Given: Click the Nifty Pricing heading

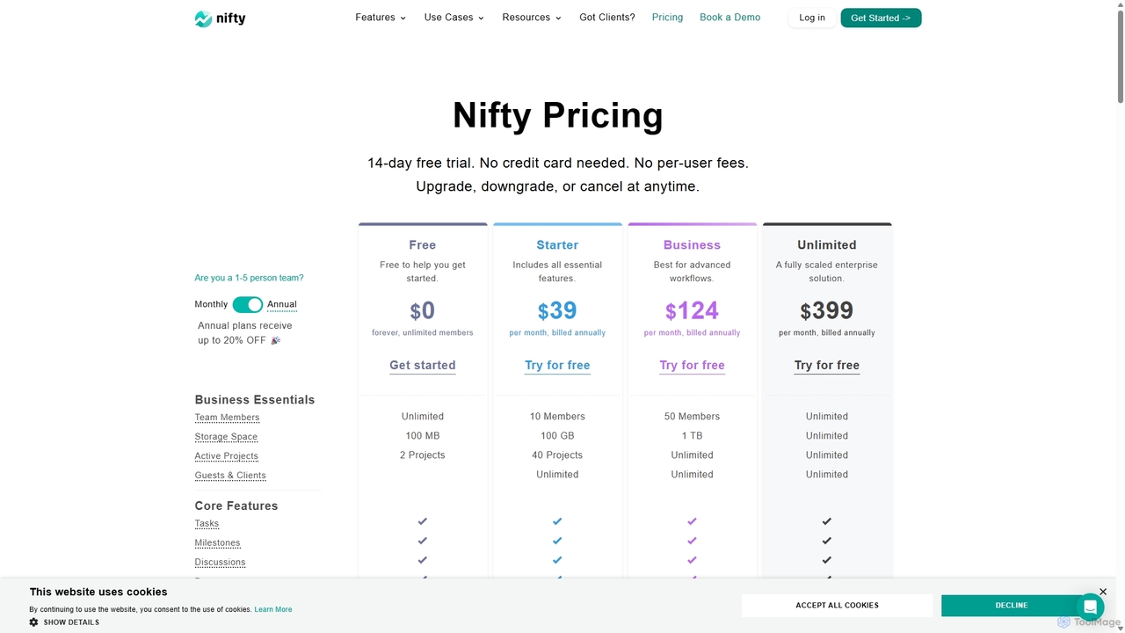Looking at the screenshot, I should tap(558, 115).
